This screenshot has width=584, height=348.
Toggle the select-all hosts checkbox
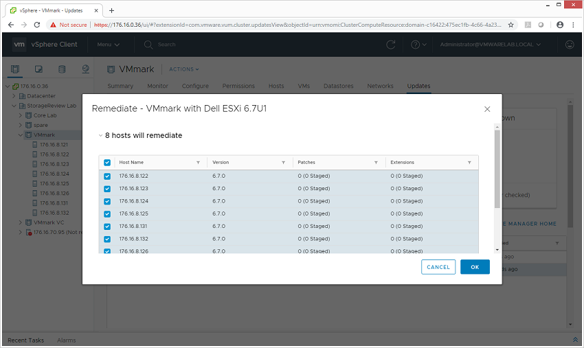click(107, 163)
